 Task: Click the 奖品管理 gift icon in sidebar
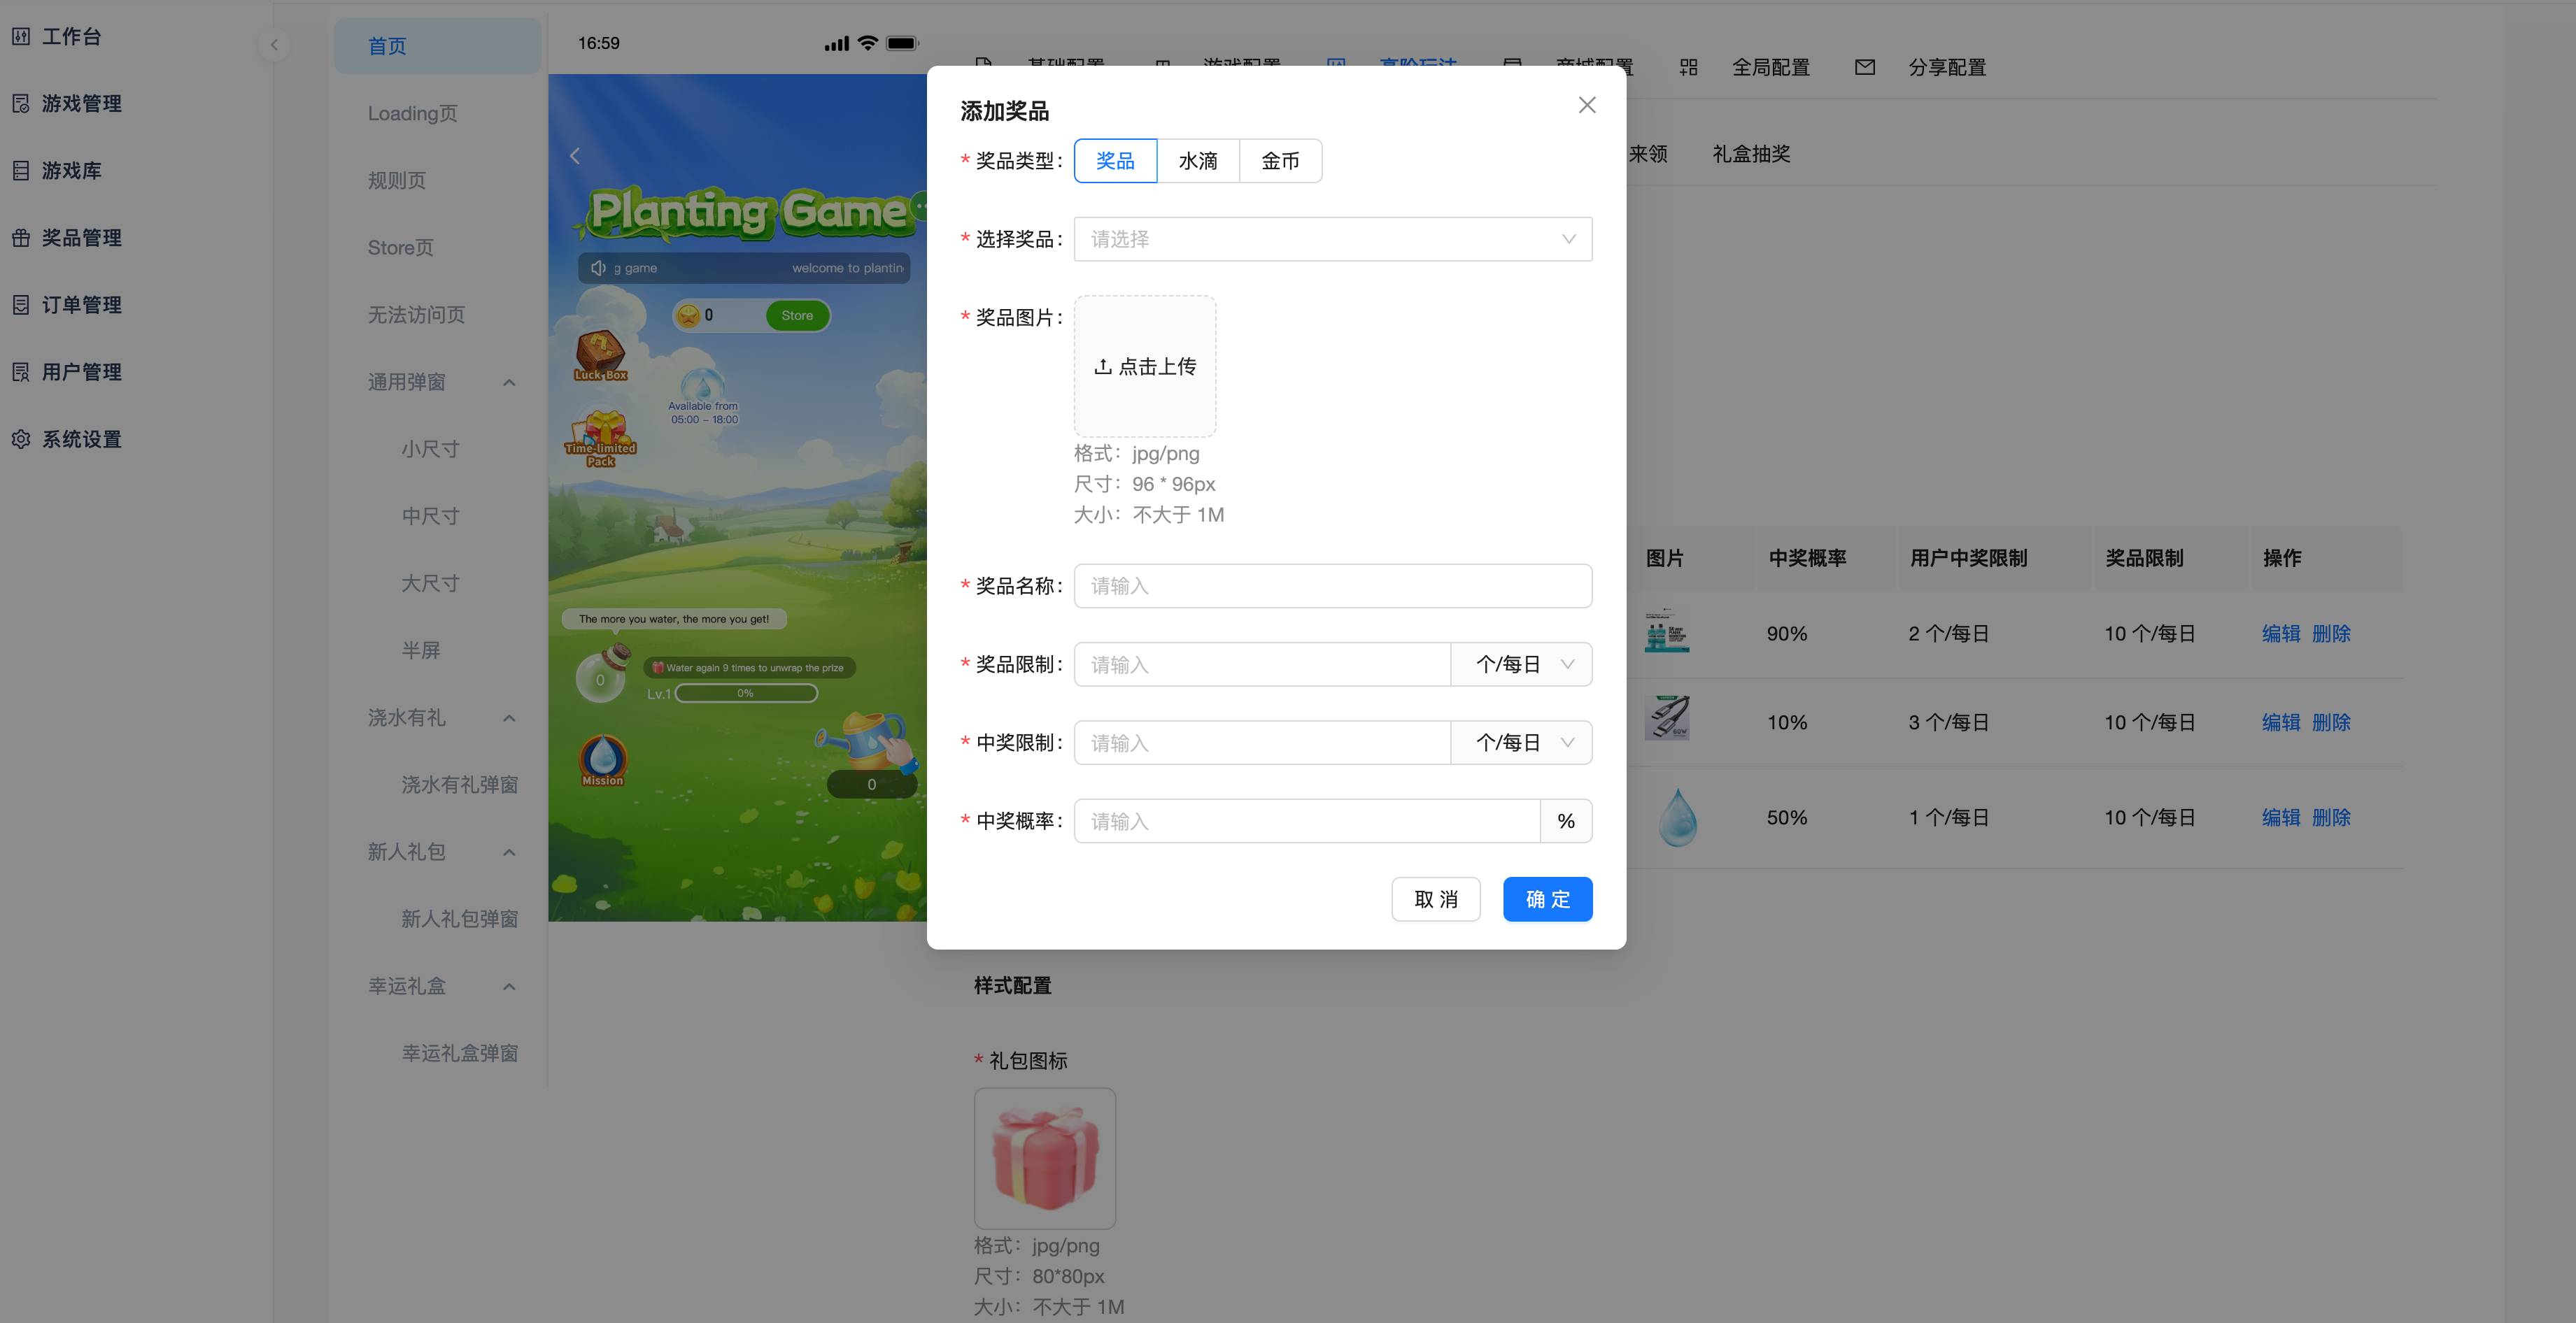[x=21, y=238]
